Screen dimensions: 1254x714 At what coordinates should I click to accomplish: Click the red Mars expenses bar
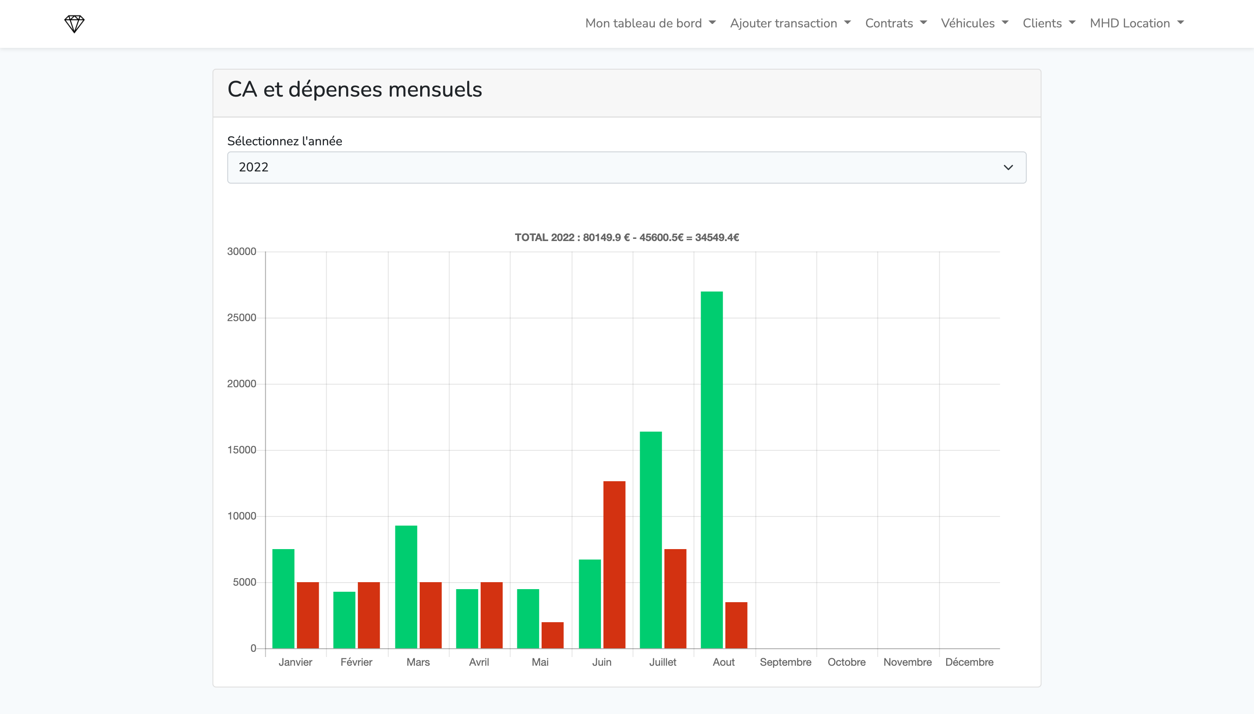430,615
